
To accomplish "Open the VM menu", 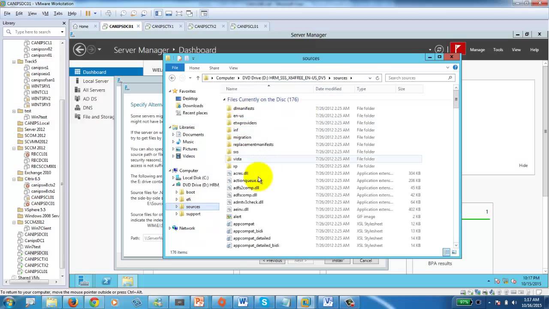I will point(45,13).
